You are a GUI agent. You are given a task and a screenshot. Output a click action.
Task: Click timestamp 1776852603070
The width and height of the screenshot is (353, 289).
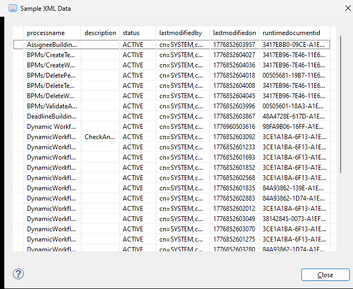234,229
